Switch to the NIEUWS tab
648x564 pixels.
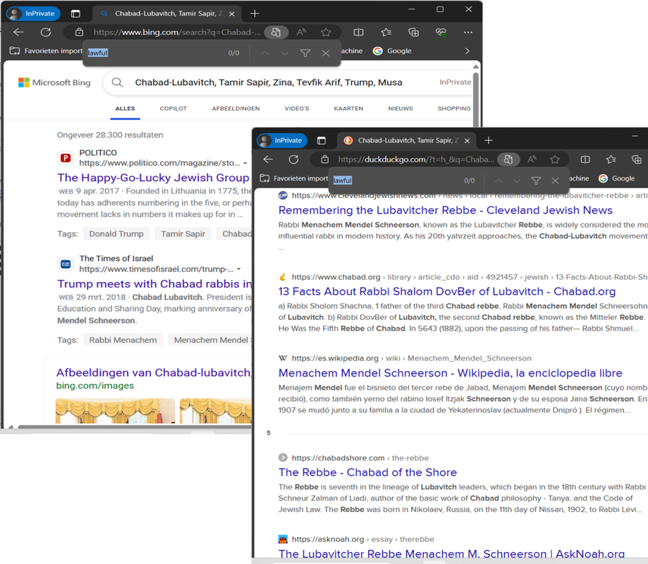point(401,109)
